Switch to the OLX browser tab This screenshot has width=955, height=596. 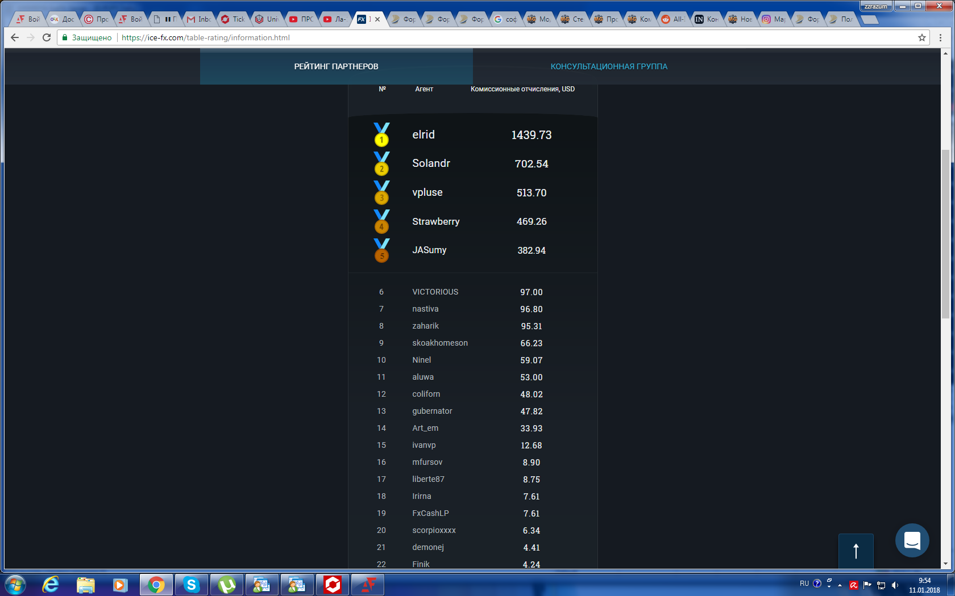pyautogui.click(x=63, y=19)
